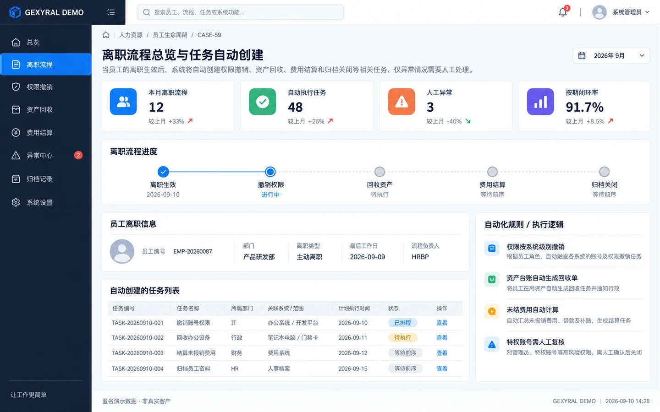The width and height of the screenshot is (660, 412).
Task: Open the 2026年 9月 month selector
Action: click(611, 55)
